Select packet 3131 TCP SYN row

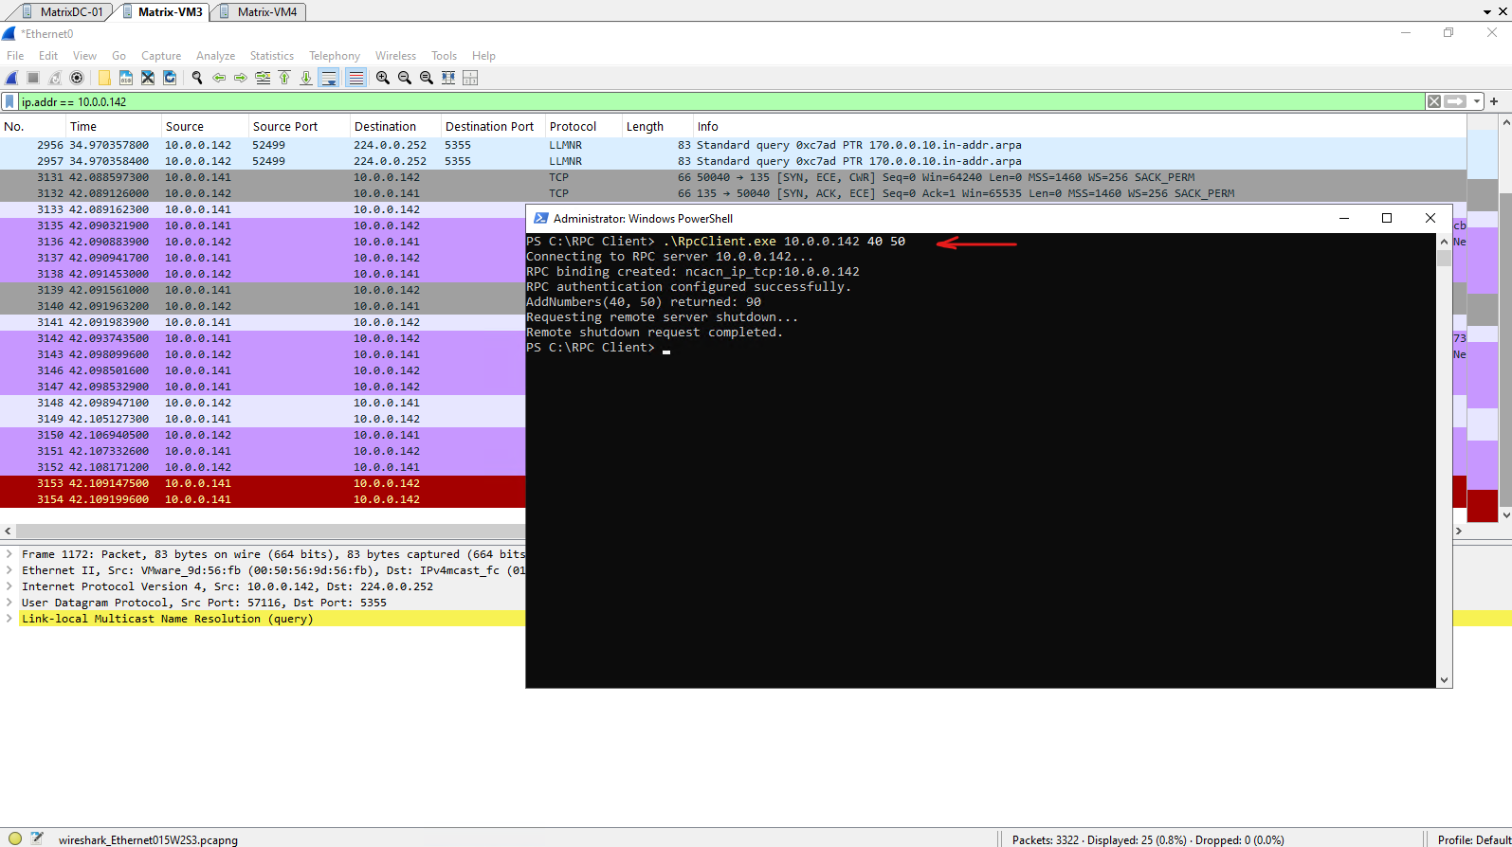point(733,177)
